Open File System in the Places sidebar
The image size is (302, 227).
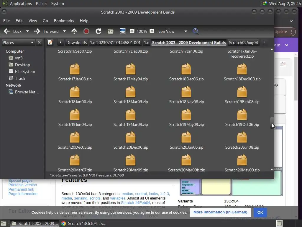point(25,72)
